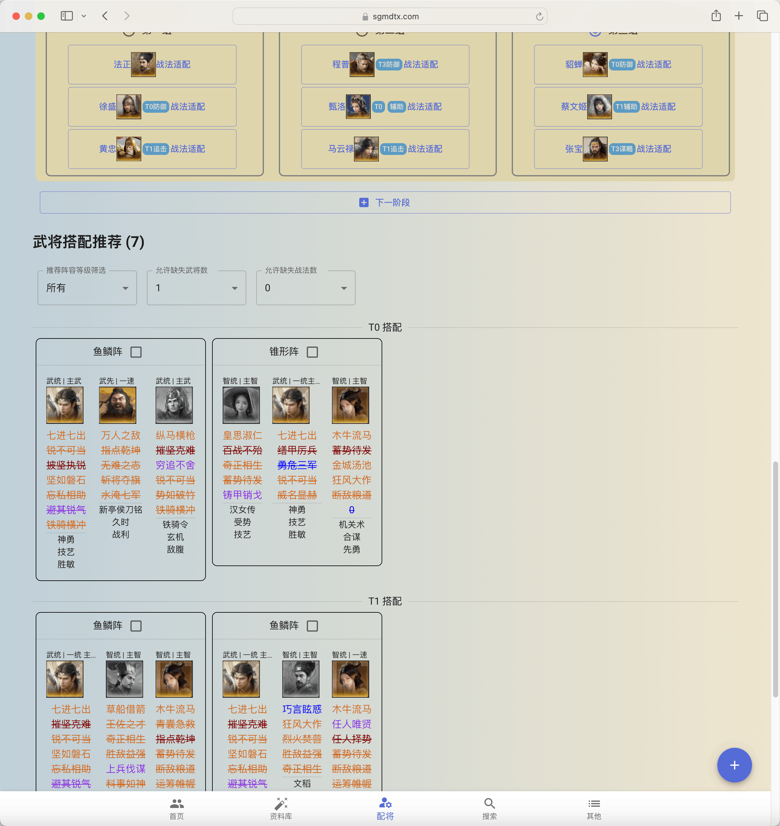Click the Safari share icon
This screenshot has height=826, width=780.
coord(715,16)
